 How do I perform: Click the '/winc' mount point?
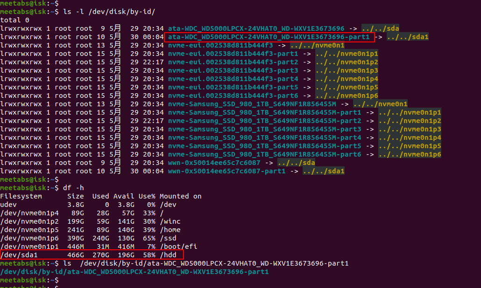coord(170,221)
